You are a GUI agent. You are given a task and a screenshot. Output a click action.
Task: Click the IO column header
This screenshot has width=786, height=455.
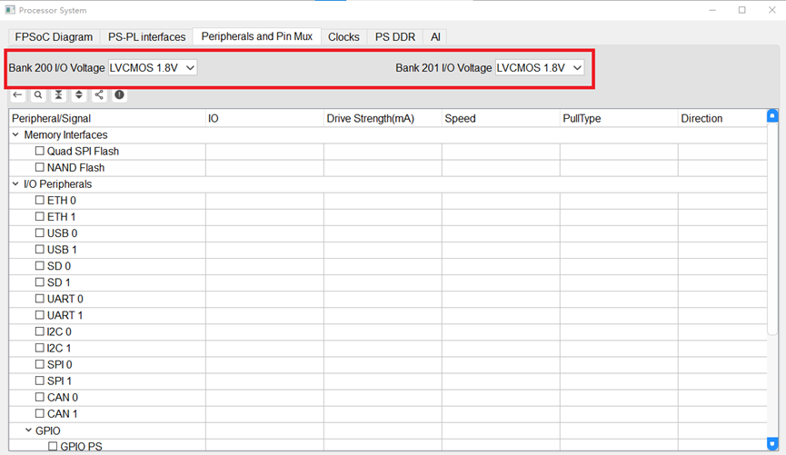pos(264,118)
